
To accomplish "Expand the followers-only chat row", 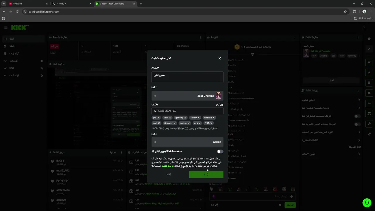I will [331, 108].
